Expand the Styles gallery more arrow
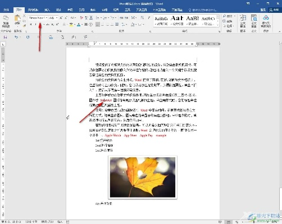Image resolution: width=282 pixels, height=224 pixels. tap(218, 25)
